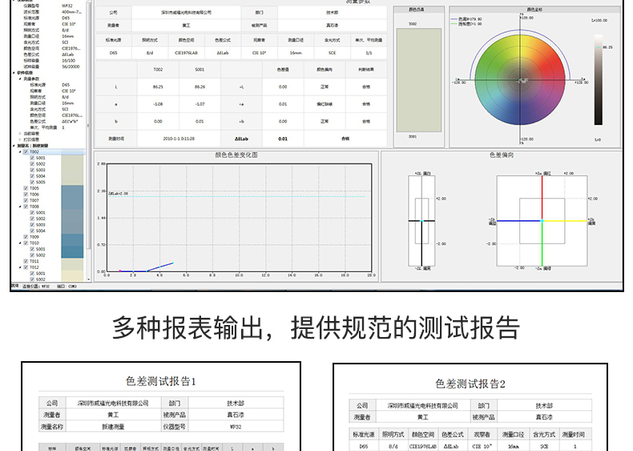Select tree item S003 under T002
This screenshot has width=633, height=451.
click(x=41, y=170)
